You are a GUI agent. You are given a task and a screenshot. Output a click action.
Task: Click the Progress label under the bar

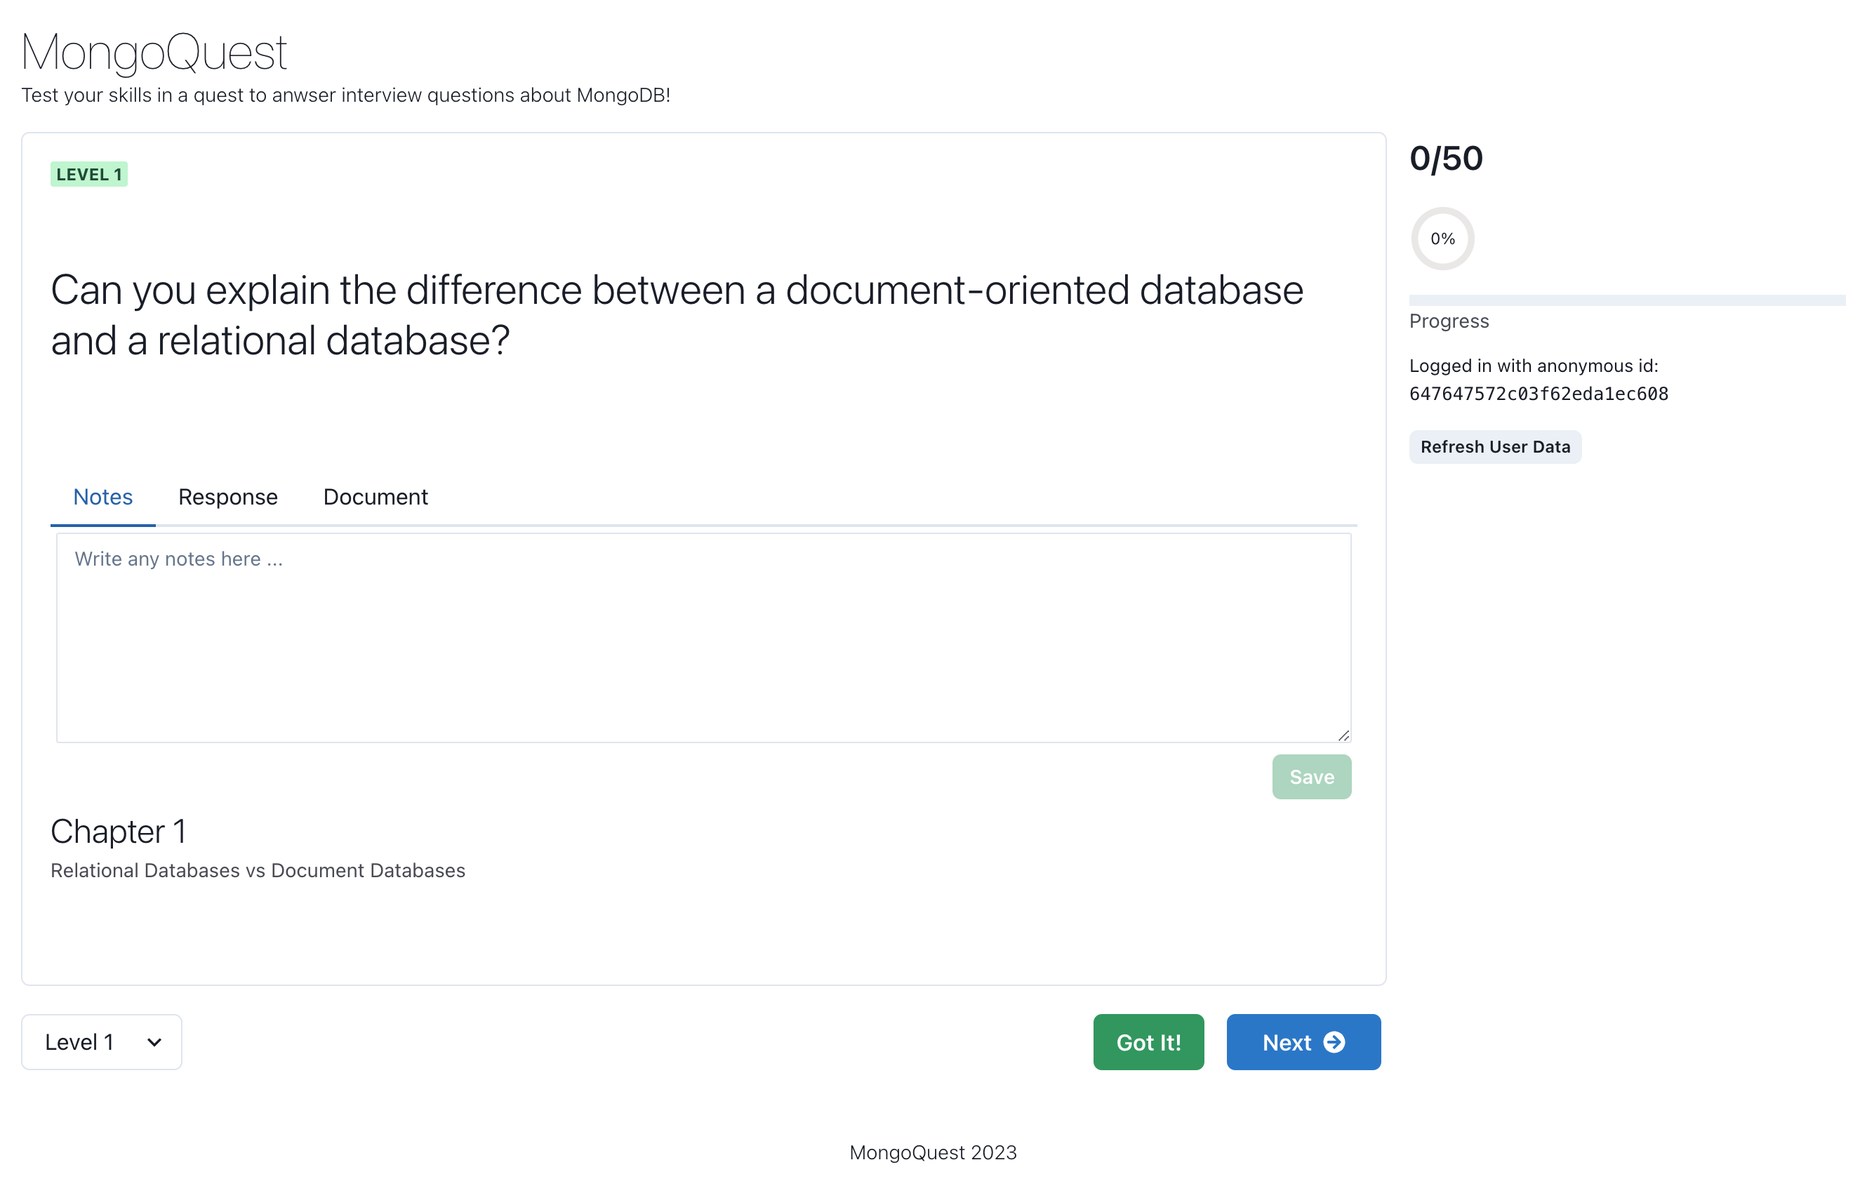[1449, 321]
